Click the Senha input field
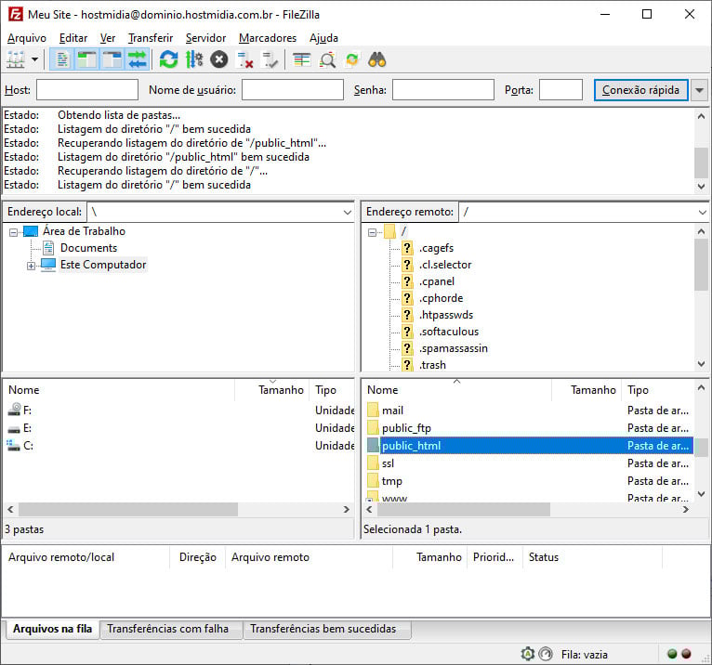712x665 pixels. pos(443,90)
